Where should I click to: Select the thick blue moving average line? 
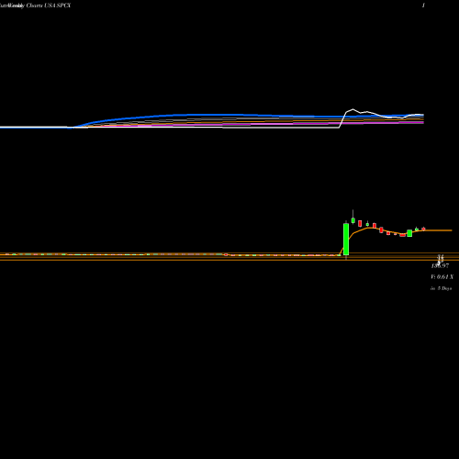pos(214,115)
